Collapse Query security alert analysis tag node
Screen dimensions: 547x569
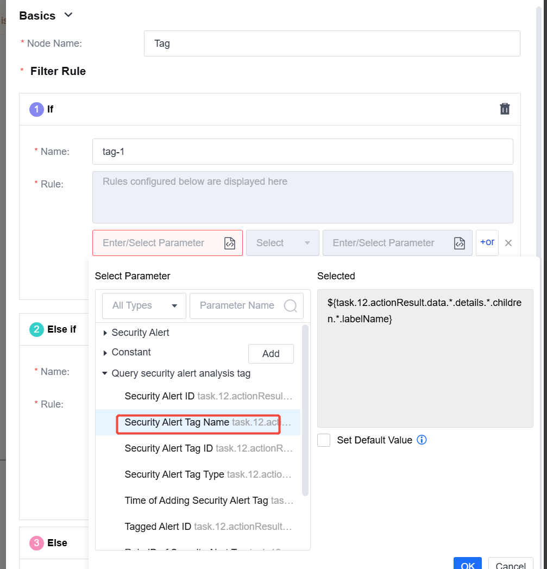point(105,373)
